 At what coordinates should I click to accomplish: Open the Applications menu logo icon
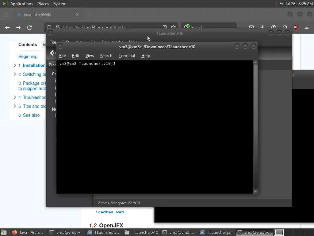pyautogui.click(x=6, y=4)
